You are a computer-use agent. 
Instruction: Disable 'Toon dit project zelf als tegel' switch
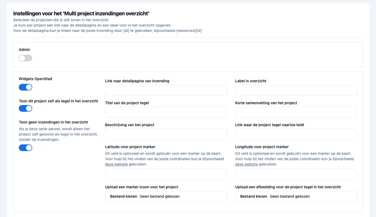25,108
